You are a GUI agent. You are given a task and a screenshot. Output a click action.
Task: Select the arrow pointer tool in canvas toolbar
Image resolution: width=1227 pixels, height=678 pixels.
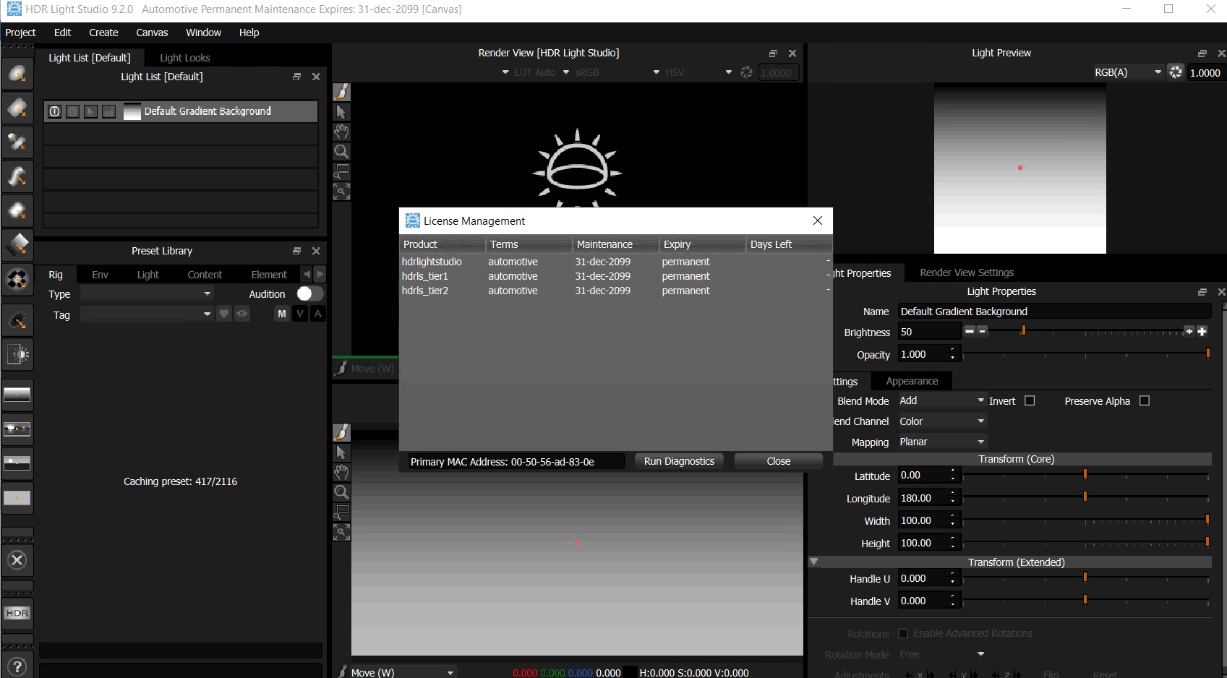(x=341, y=452)
